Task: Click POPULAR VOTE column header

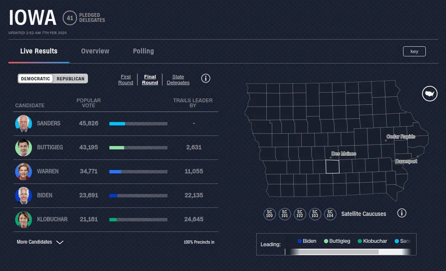Action: [x=88, y=103]
